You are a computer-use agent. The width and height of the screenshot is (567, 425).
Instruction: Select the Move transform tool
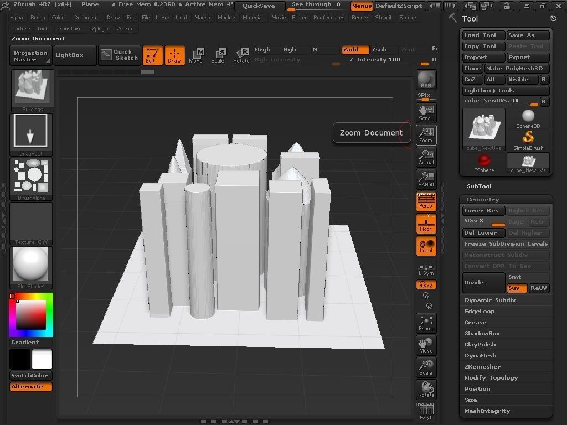pos(197,55)
